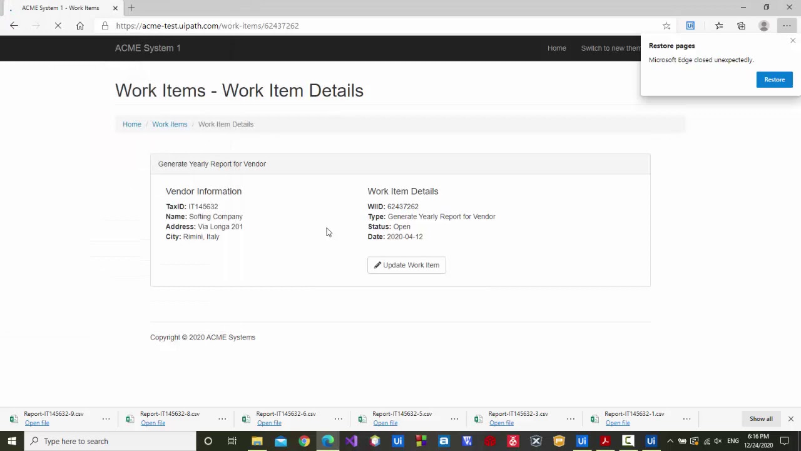Launch Google Chrome from taskbar
This screenshot has width=801, height=451.
[304, 441]
